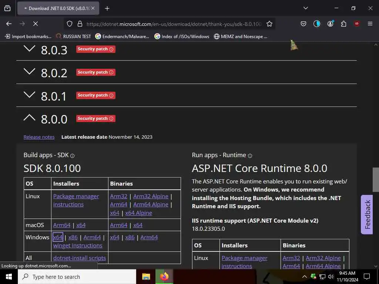This screenshot has width=379, height=284.
Task: Open the tracking protection shield icon
Action: click(x=70, y=24)
